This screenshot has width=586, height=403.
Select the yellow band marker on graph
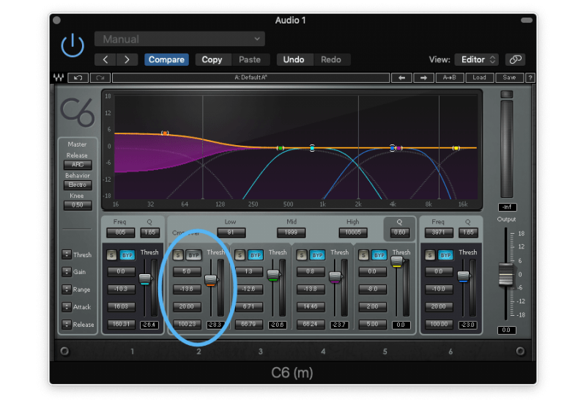tap(456, 148)
